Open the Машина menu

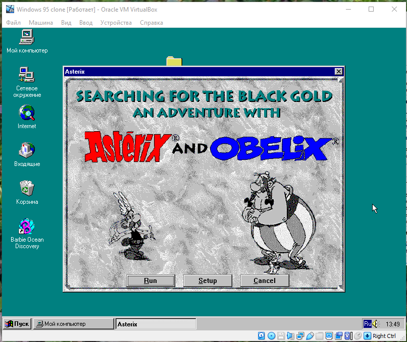click(41, 23)
